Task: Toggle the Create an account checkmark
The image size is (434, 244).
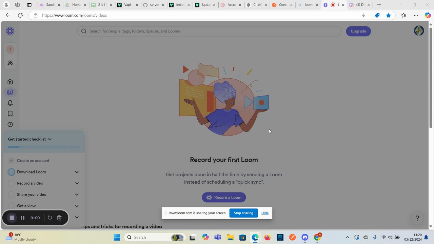Action: 12,161
